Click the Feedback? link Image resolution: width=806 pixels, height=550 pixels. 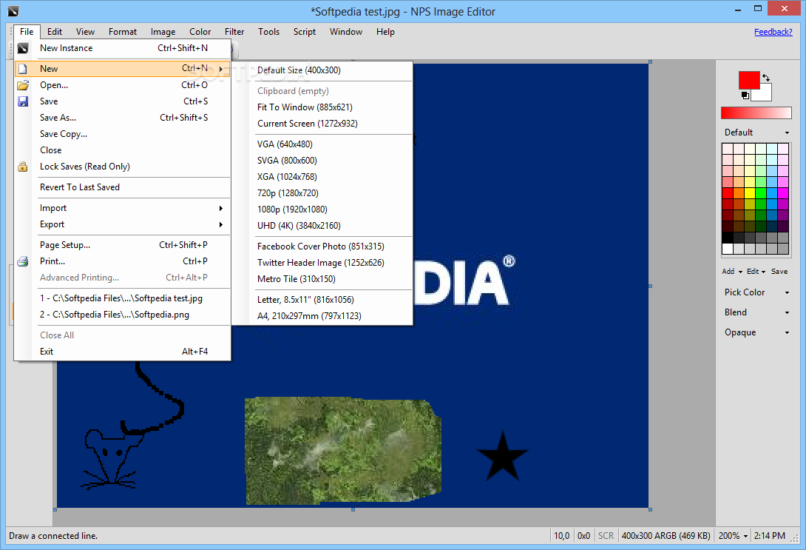click(x=773, y=32)
